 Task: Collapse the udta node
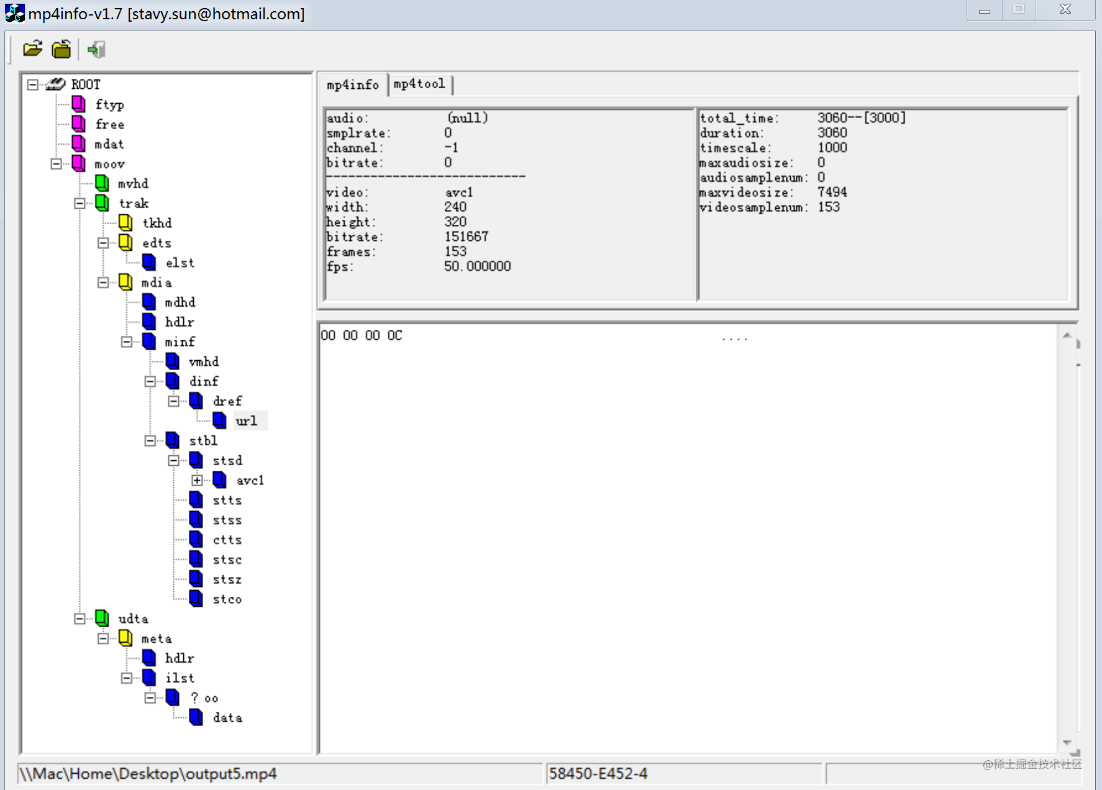click(x=80, y=619)
